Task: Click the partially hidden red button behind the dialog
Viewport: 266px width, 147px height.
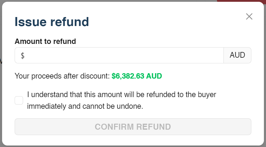Action: (x=241, y=1)
